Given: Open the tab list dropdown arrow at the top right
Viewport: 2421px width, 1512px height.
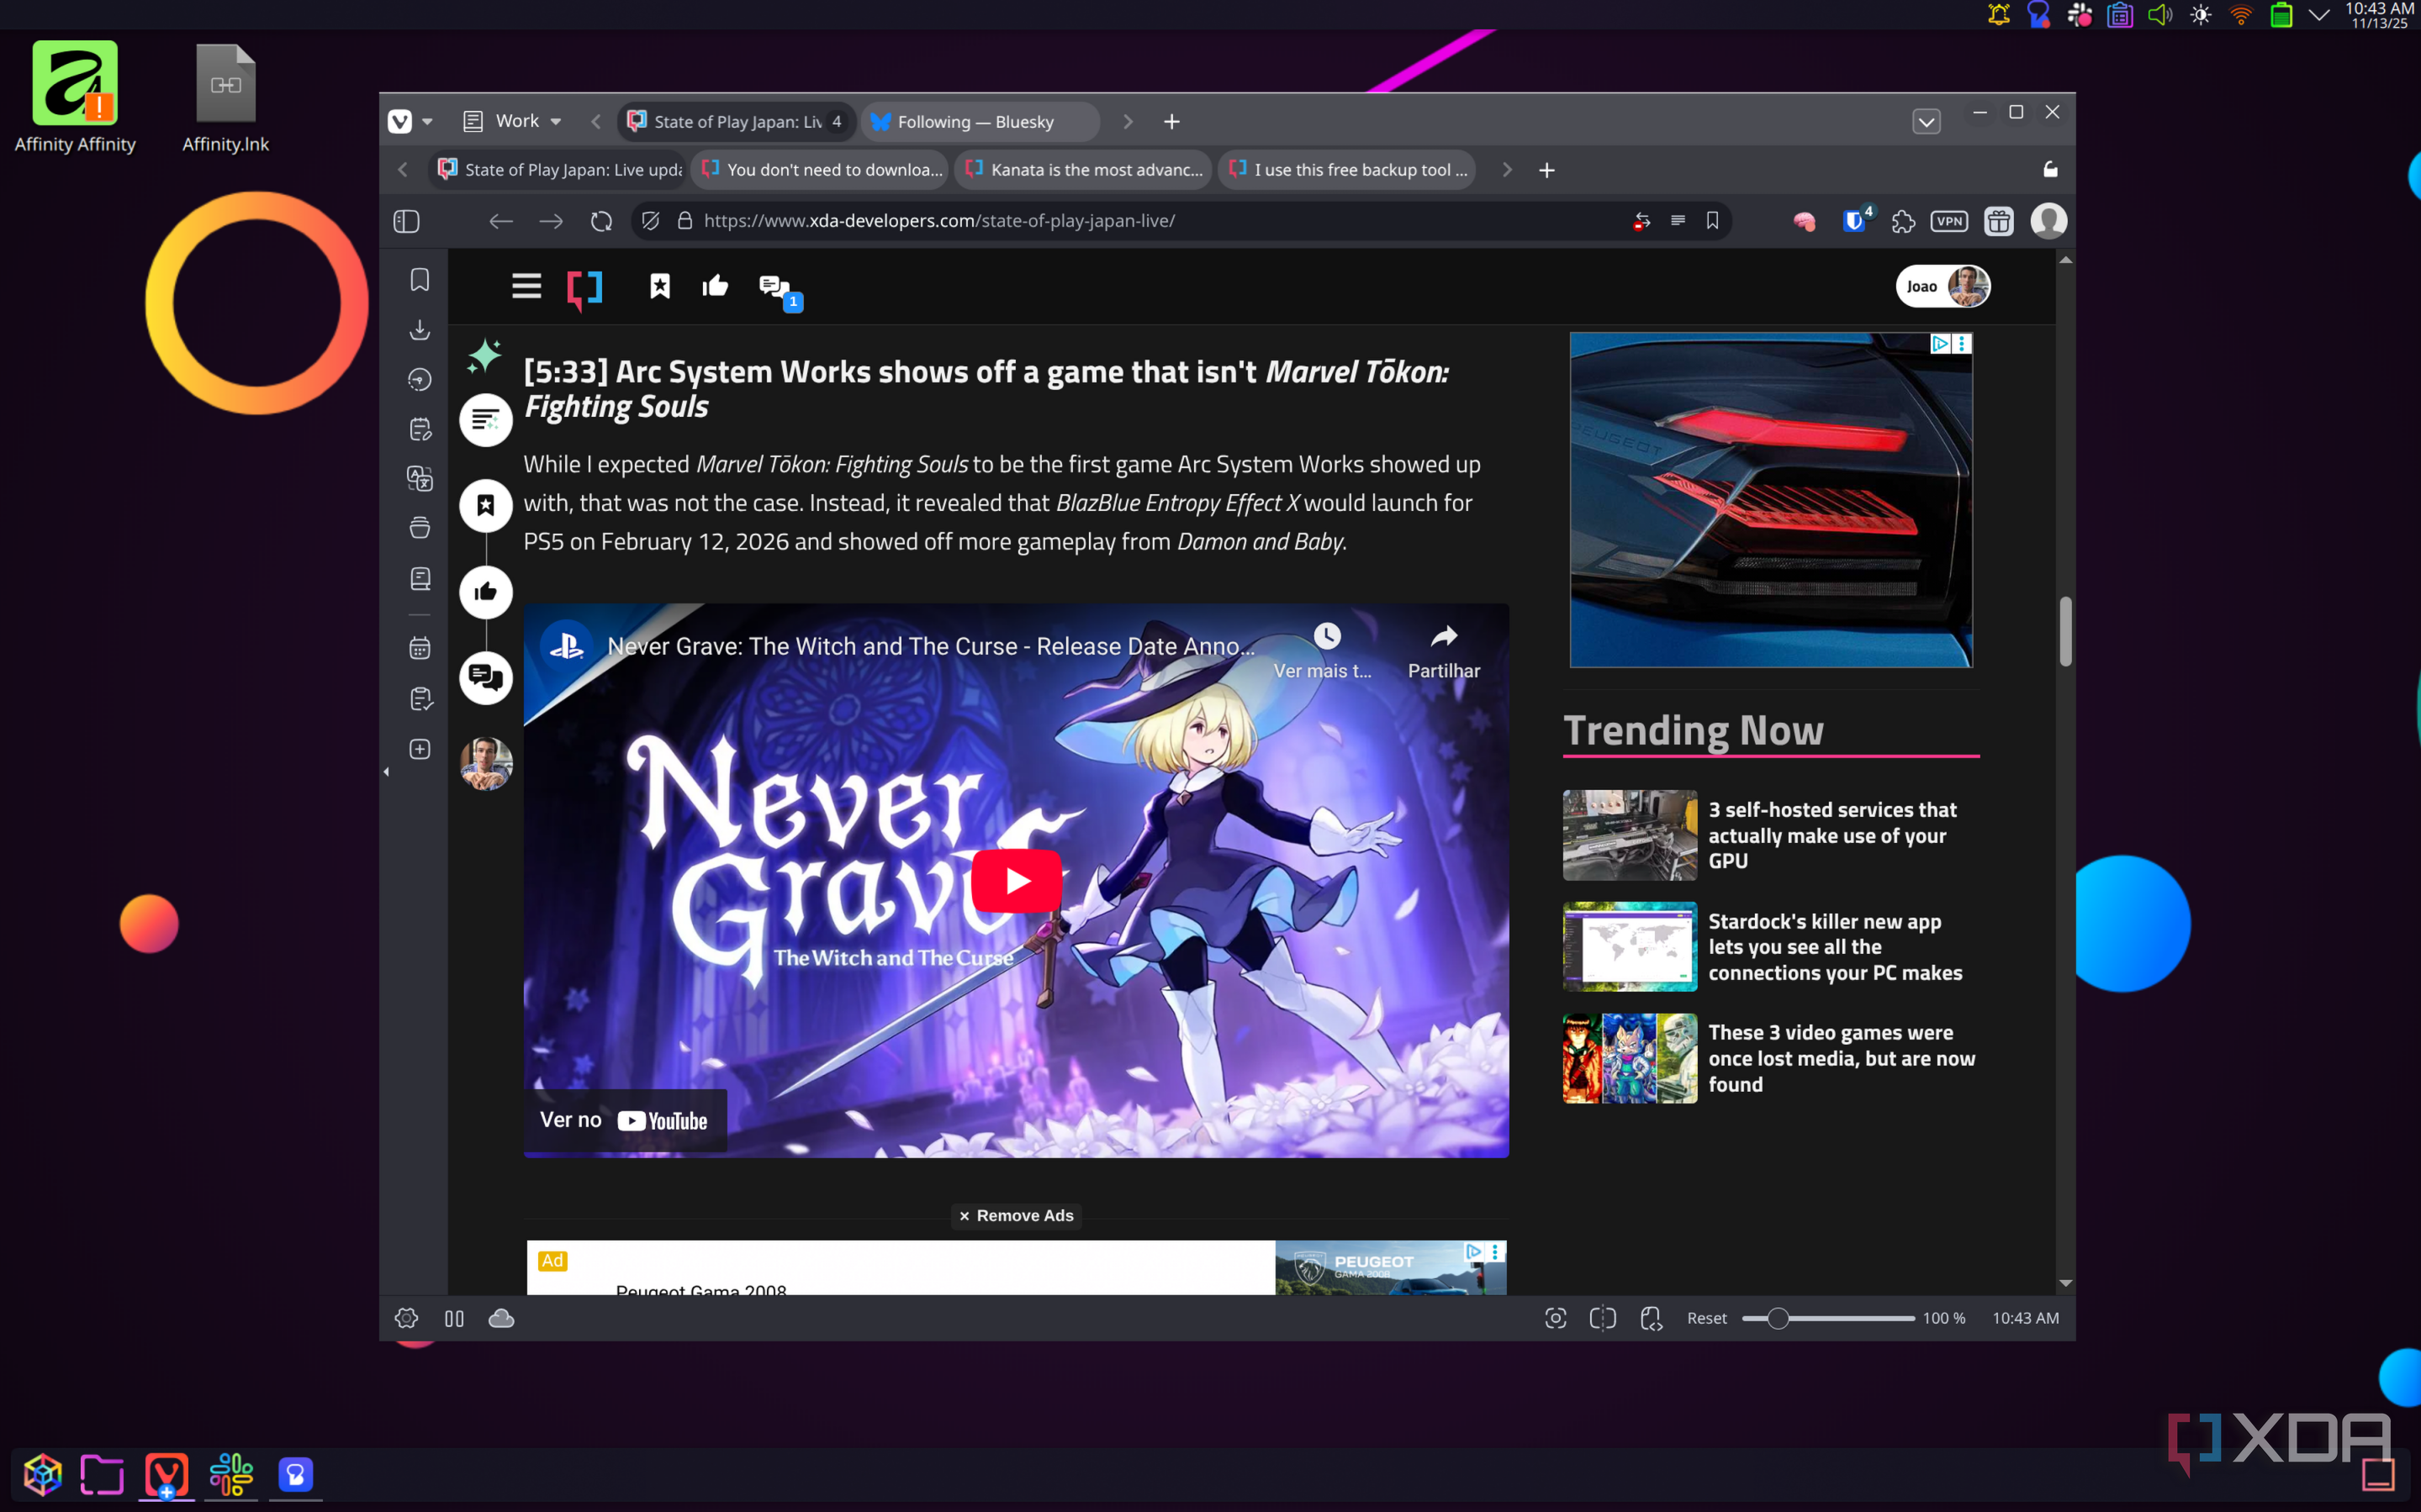Looking at the screenshot, I should 1927,121.
